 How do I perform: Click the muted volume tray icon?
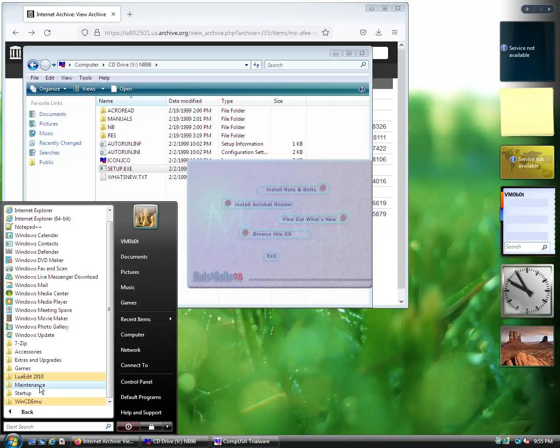click(526, 441)
